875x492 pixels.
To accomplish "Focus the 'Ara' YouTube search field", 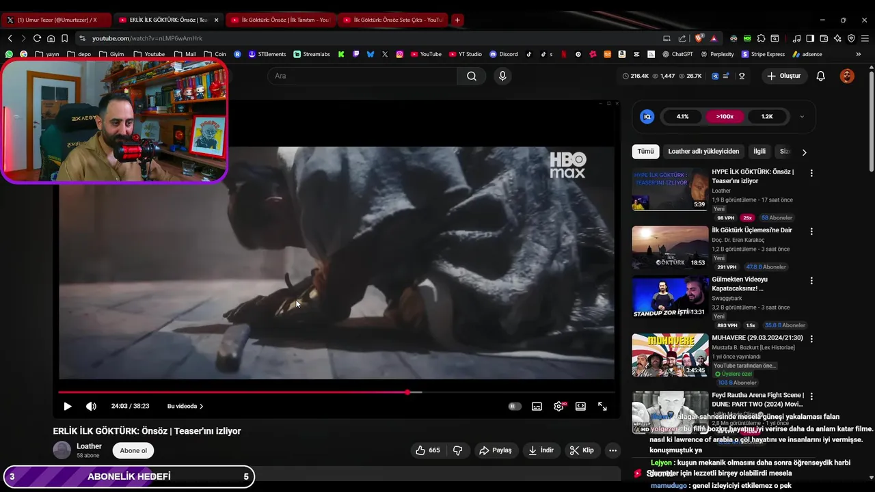I will coord(362,76).
